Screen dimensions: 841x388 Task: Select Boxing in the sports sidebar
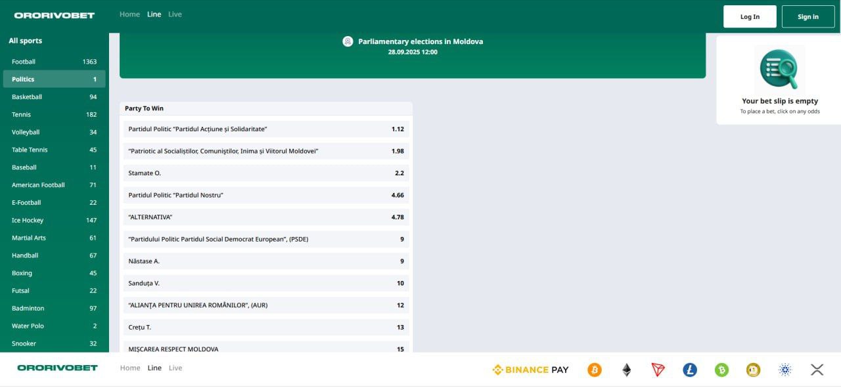click(x=54, y=273)
